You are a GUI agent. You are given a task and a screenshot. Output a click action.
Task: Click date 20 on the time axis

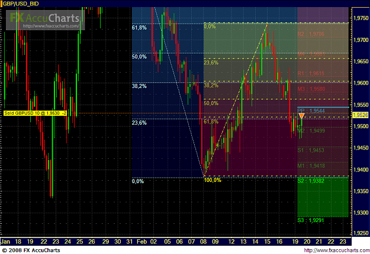pyautogui.click(x=307, y=242)
